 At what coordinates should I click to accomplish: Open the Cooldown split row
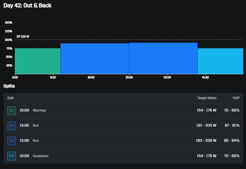(x=123, y=156)
